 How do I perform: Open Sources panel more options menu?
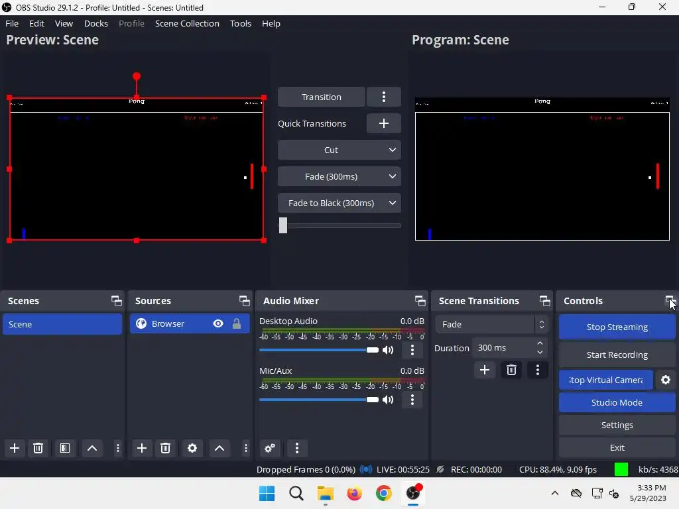[x=245, y=448]
